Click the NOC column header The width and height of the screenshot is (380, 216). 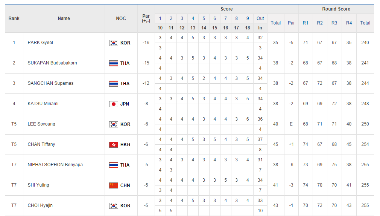[121, 18]
